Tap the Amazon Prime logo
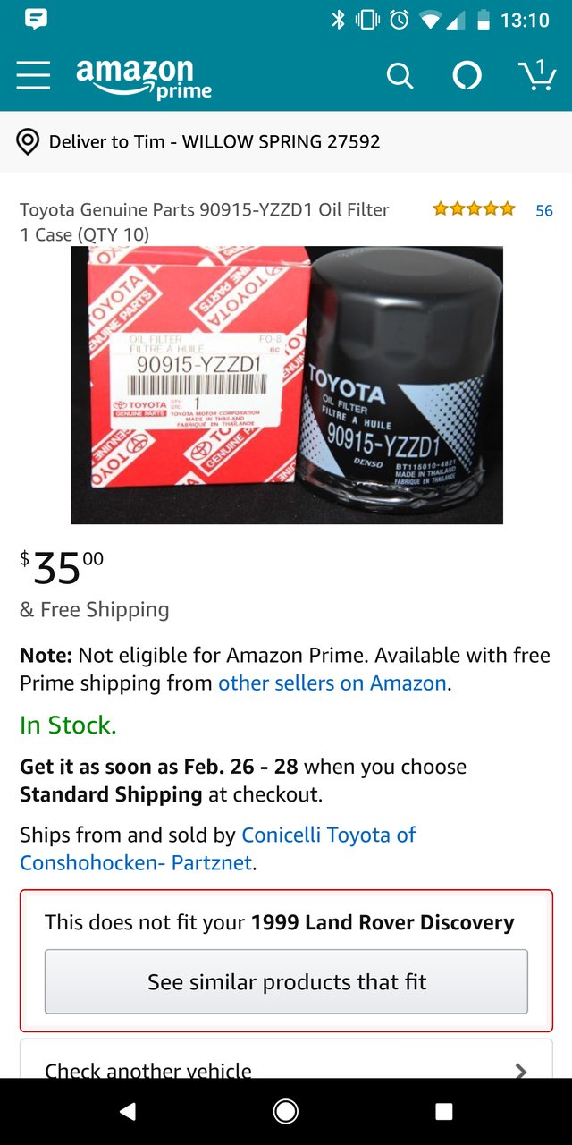This screenshot has height=1145, width=572. click(x=145, y=78)
